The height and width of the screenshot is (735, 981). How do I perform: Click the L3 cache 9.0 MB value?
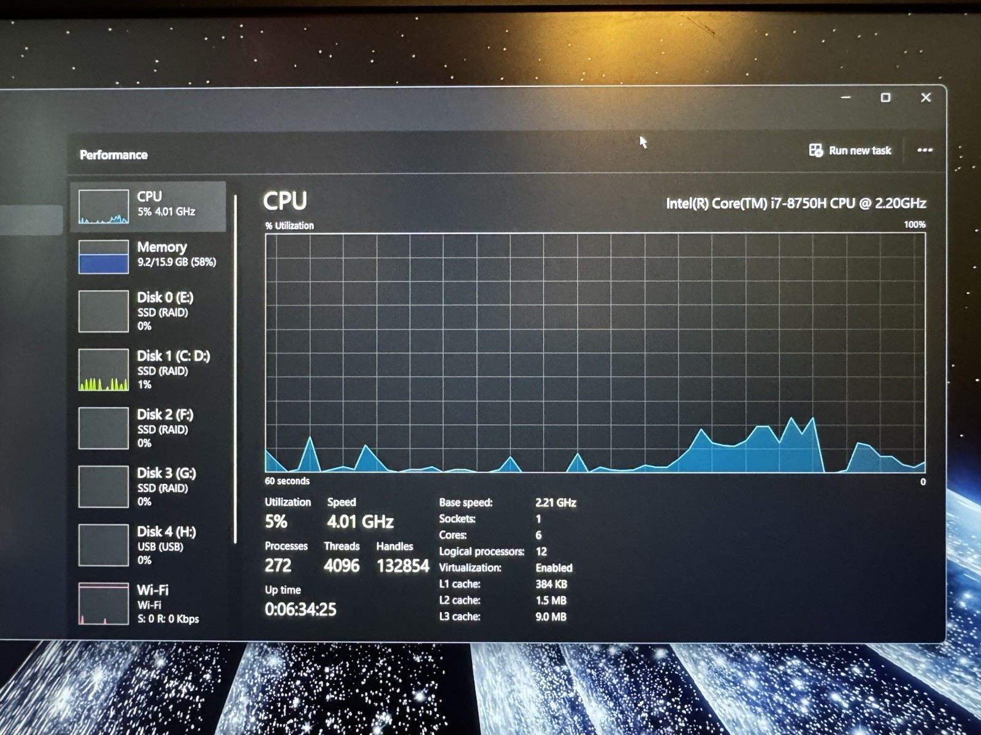pyautogui.click(x=551, y=617)
